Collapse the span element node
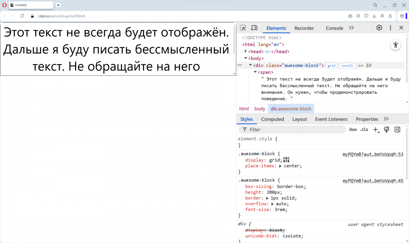 point(255,72)
